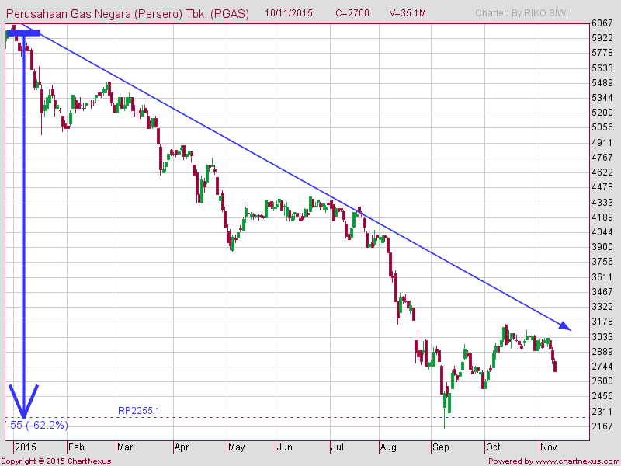Click the 3178 price axis label
The image size is (621, 466).
tap(602, 322)
